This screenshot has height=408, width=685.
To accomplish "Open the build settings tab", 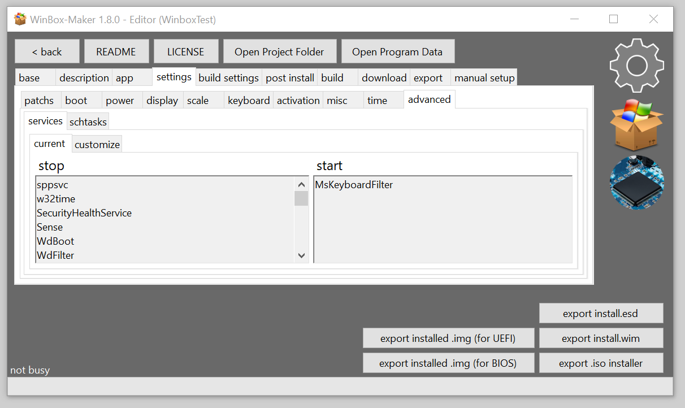I will 228,77.
